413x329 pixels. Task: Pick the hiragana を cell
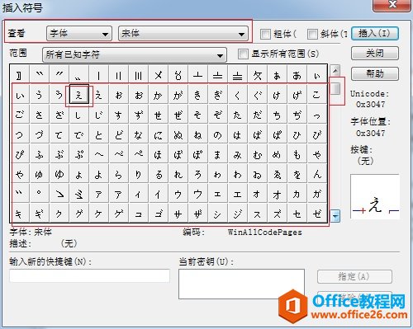[297, 174]
